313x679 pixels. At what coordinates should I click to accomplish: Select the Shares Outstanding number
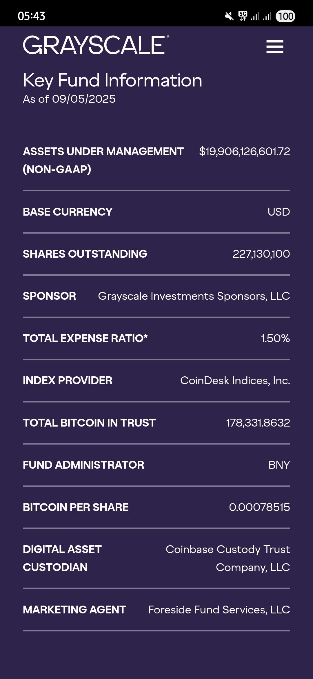(261, 254)
